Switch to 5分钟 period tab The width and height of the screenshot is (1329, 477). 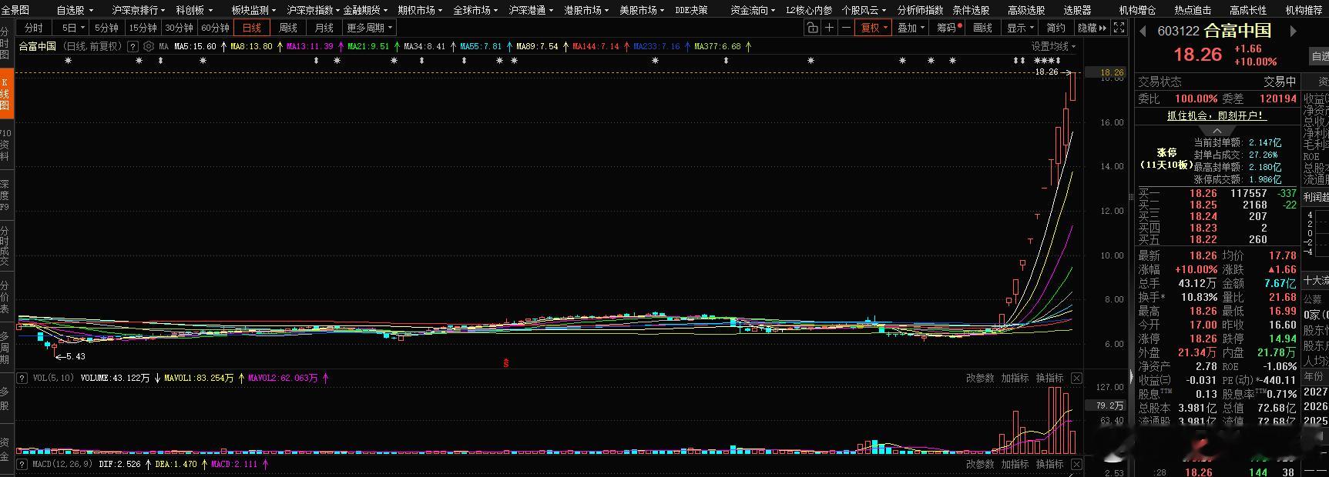tap(106, 28)
